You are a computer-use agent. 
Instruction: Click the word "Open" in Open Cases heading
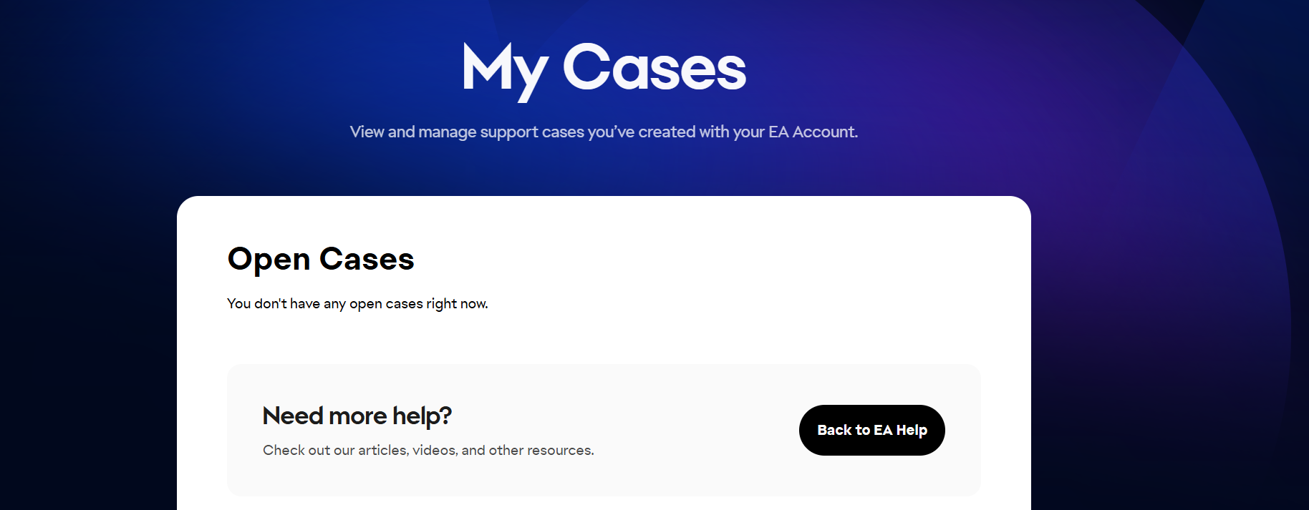point(269,260)
